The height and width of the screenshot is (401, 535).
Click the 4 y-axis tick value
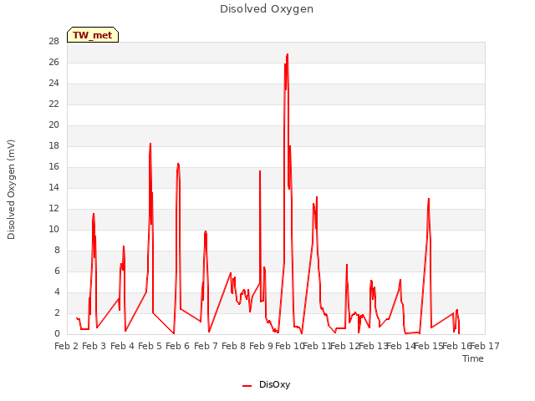[57, 292]
